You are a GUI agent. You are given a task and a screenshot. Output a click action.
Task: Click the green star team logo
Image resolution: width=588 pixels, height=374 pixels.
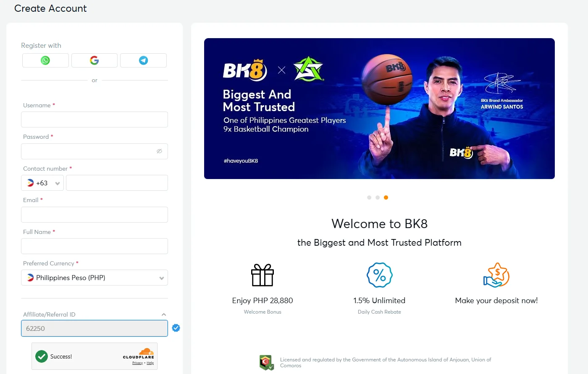(x=308, y=69)
